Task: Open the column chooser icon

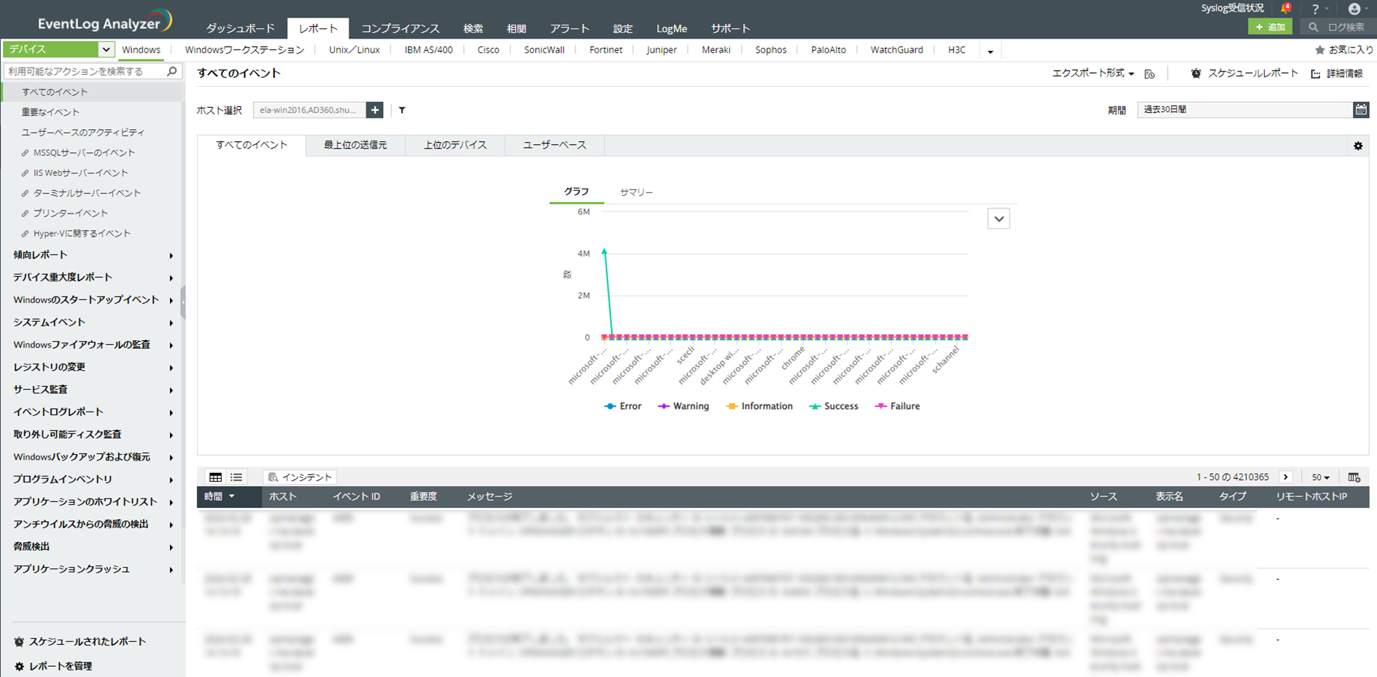Action: 1354,477
